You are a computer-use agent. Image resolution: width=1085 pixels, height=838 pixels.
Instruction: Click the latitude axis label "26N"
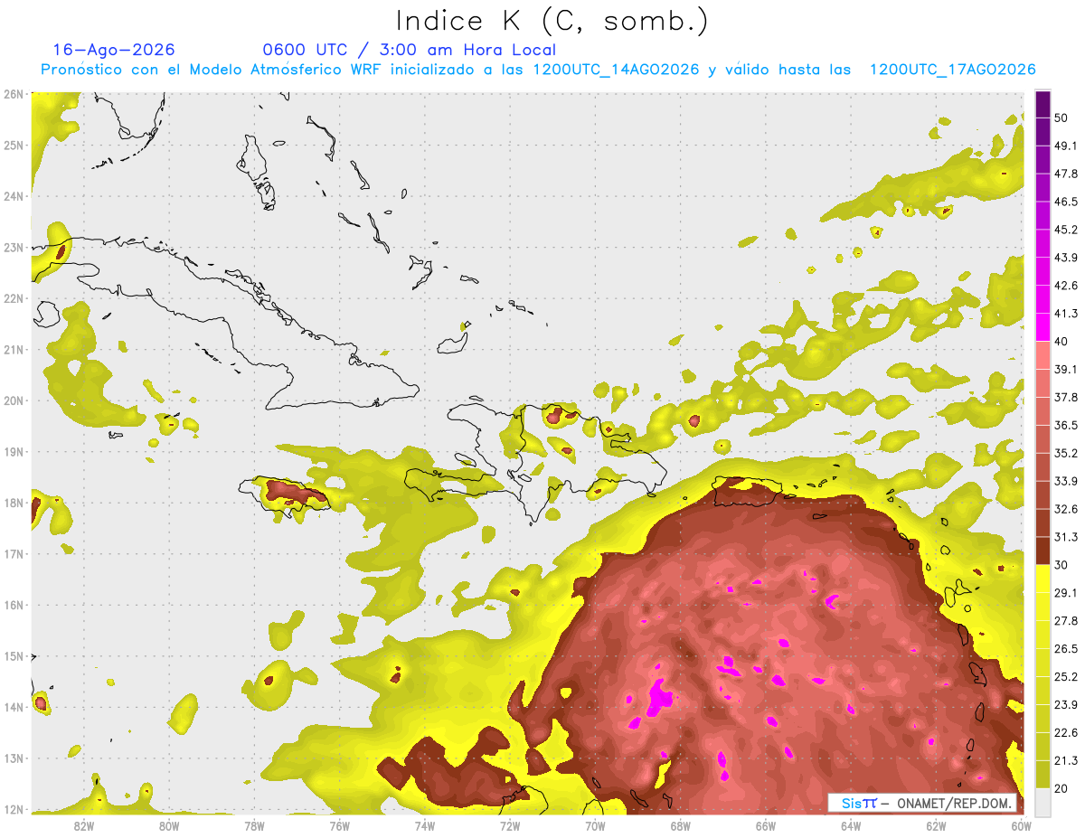tap(13, 94)
